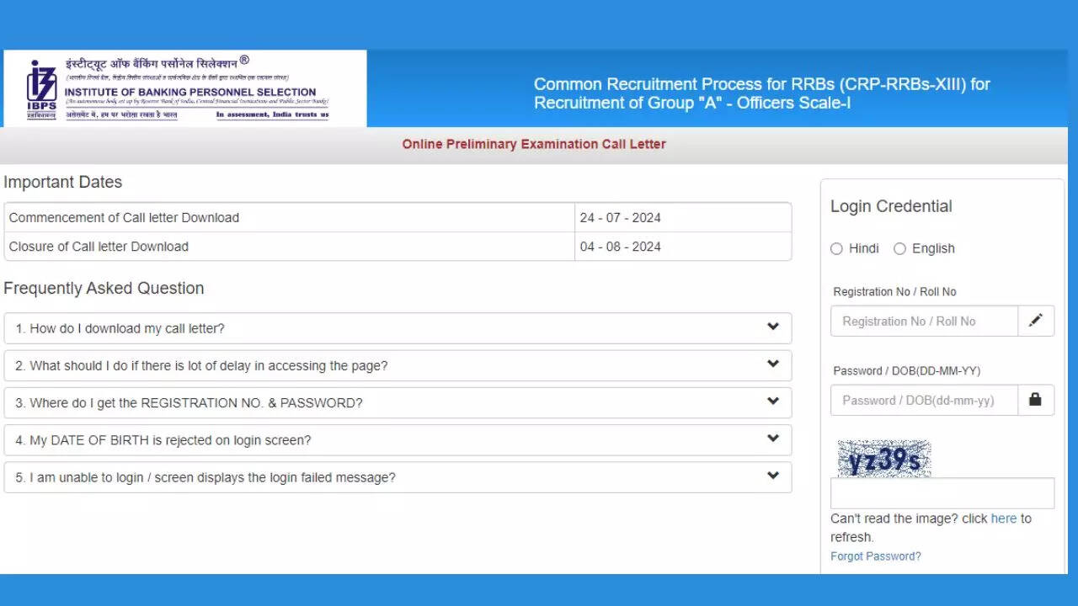
Task: Expand "How do I download my call letter?"
Action: click(x=398, y=328)
